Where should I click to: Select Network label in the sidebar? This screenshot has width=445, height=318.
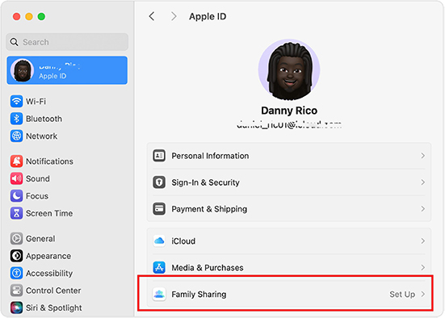click(42, 136)
